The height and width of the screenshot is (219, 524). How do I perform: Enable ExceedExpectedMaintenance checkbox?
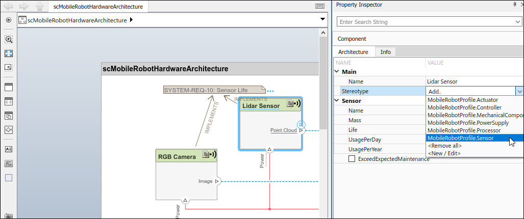tap(352, 159)
